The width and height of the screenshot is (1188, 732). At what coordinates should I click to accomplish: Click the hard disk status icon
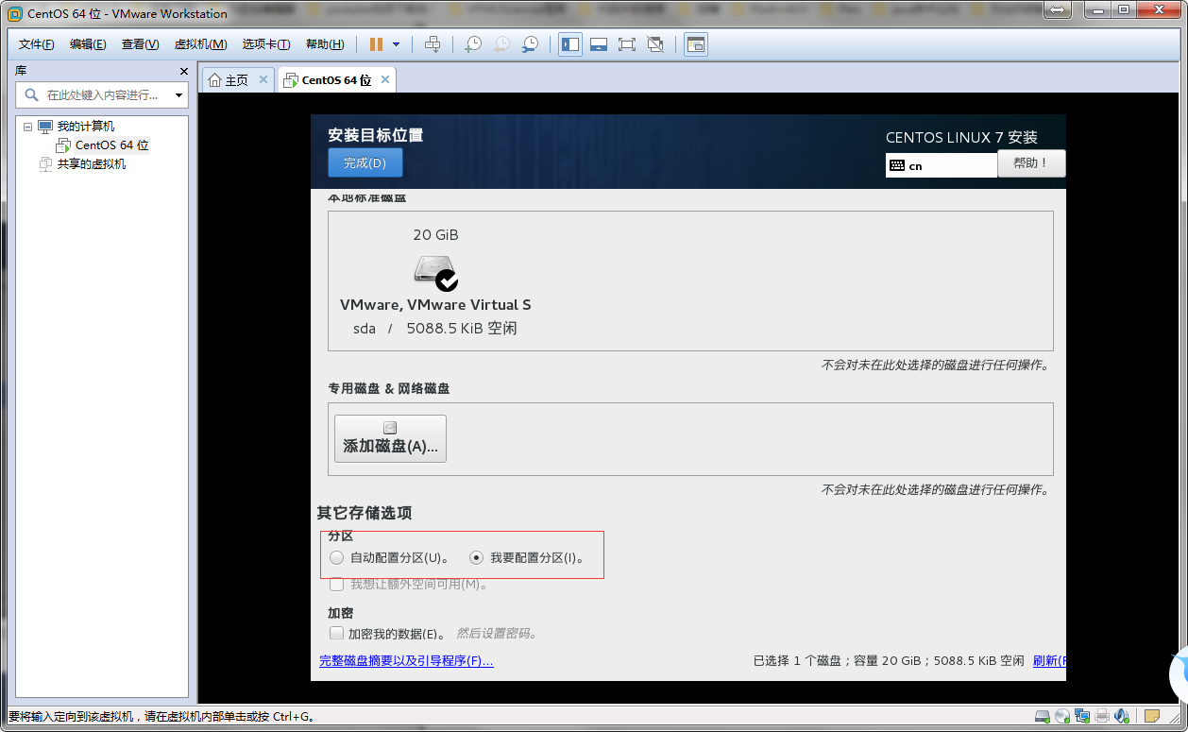point(1043,716)
